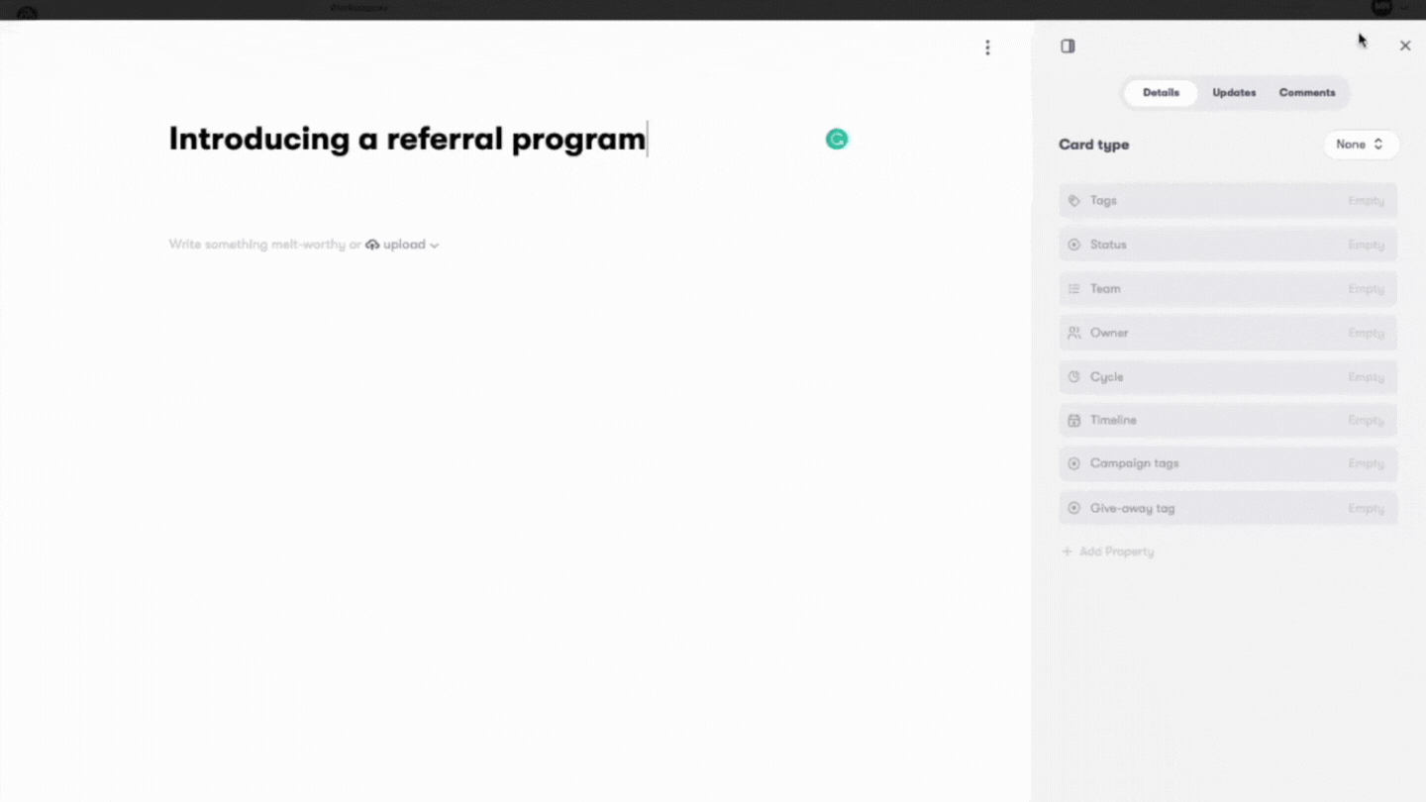Viewport: 1426px width, 802px height.
Task: Click the card title text field
Action: 407,139
